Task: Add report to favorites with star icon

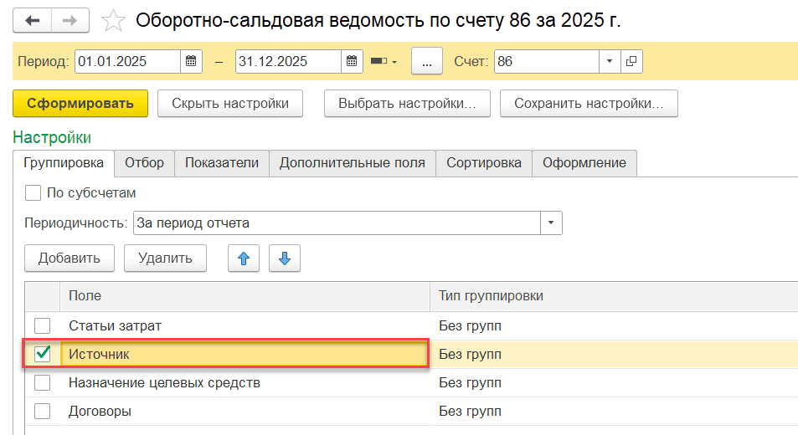Action: (x=113, y=20)
